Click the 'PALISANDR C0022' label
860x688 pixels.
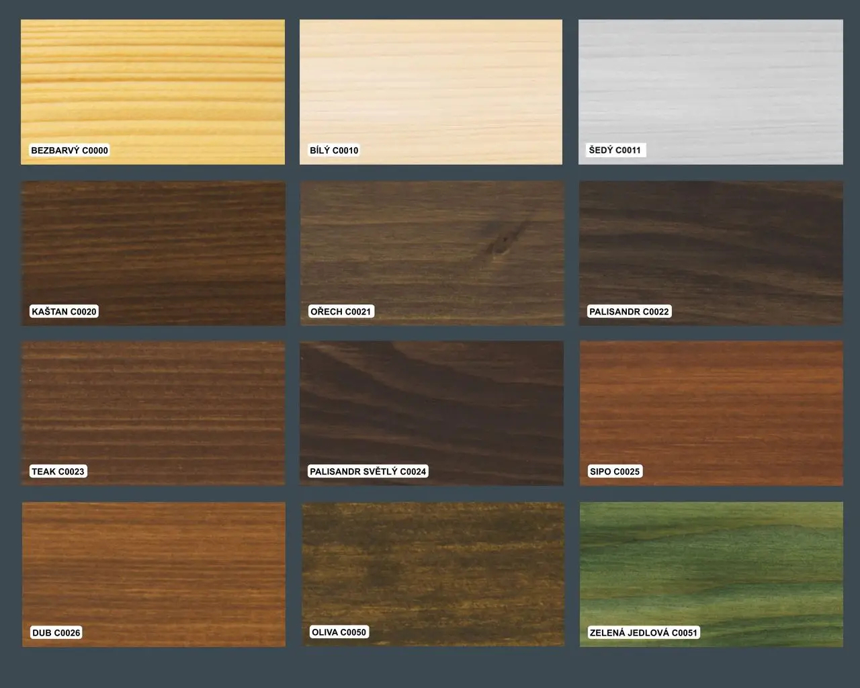630,312
